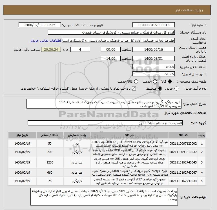Click the general need description text box

pos(104,104)
